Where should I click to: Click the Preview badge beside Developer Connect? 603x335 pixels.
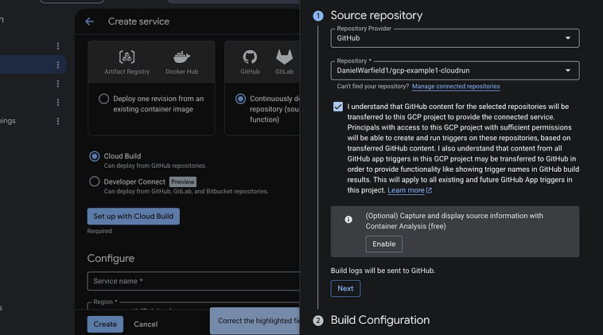point(183,181)
